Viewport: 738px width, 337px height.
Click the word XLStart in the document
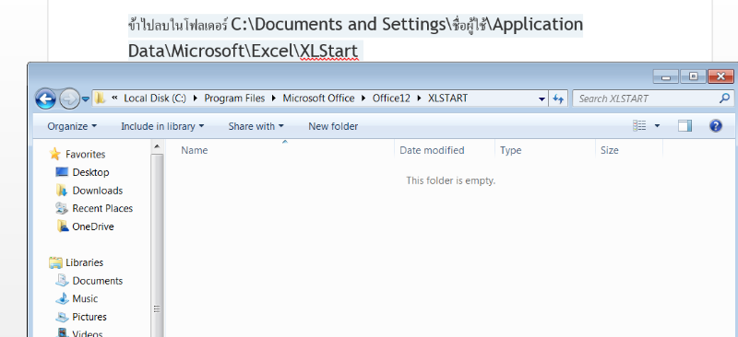(328, 51)
